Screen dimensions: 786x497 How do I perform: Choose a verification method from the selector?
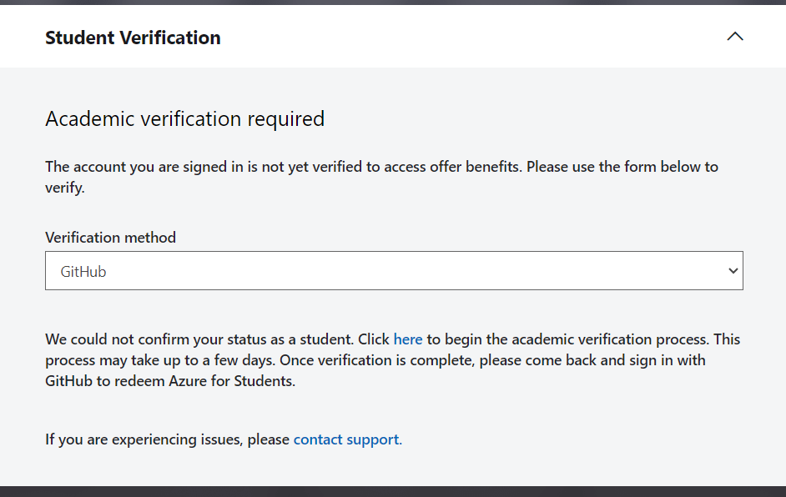(x=394, y=270)
